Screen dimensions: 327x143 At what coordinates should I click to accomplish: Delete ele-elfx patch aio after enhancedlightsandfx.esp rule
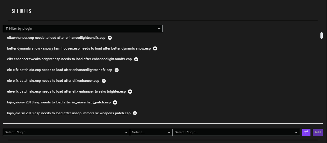coord(117,70)
